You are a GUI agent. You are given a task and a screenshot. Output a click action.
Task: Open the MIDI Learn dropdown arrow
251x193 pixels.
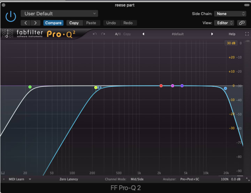[x=30, y=179]
